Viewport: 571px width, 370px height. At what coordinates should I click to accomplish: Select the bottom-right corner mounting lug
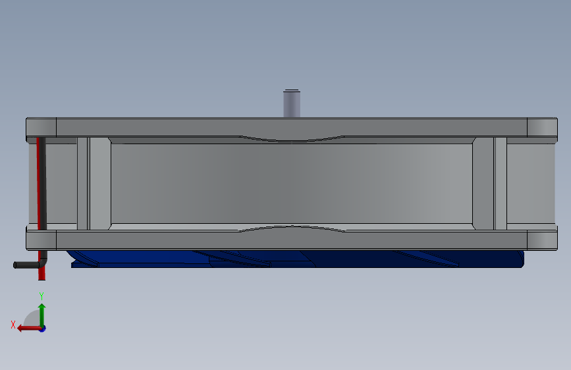point(542,240)
